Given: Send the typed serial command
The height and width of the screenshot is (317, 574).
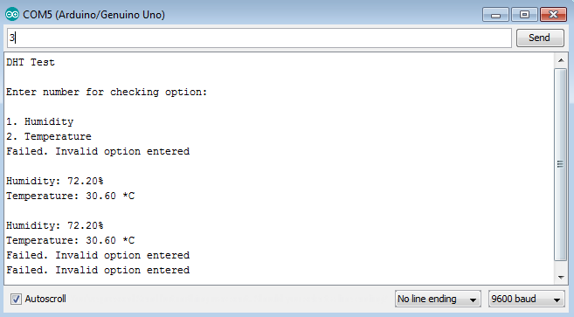Looking at the screenshot, I should click(x=540, y=38).
